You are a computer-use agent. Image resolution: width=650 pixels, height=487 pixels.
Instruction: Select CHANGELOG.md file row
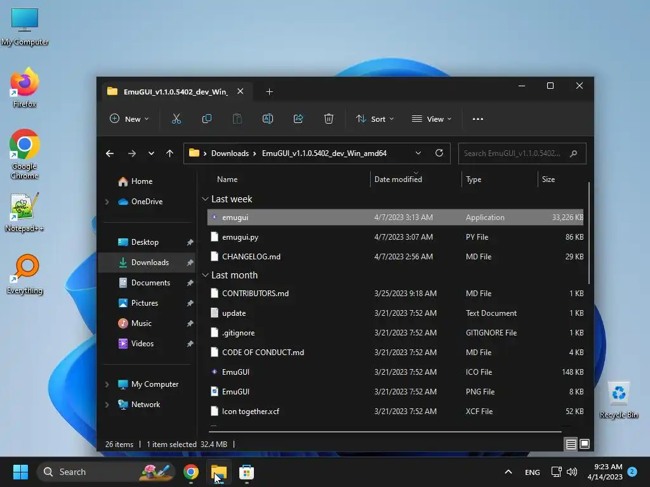[395, 257]
